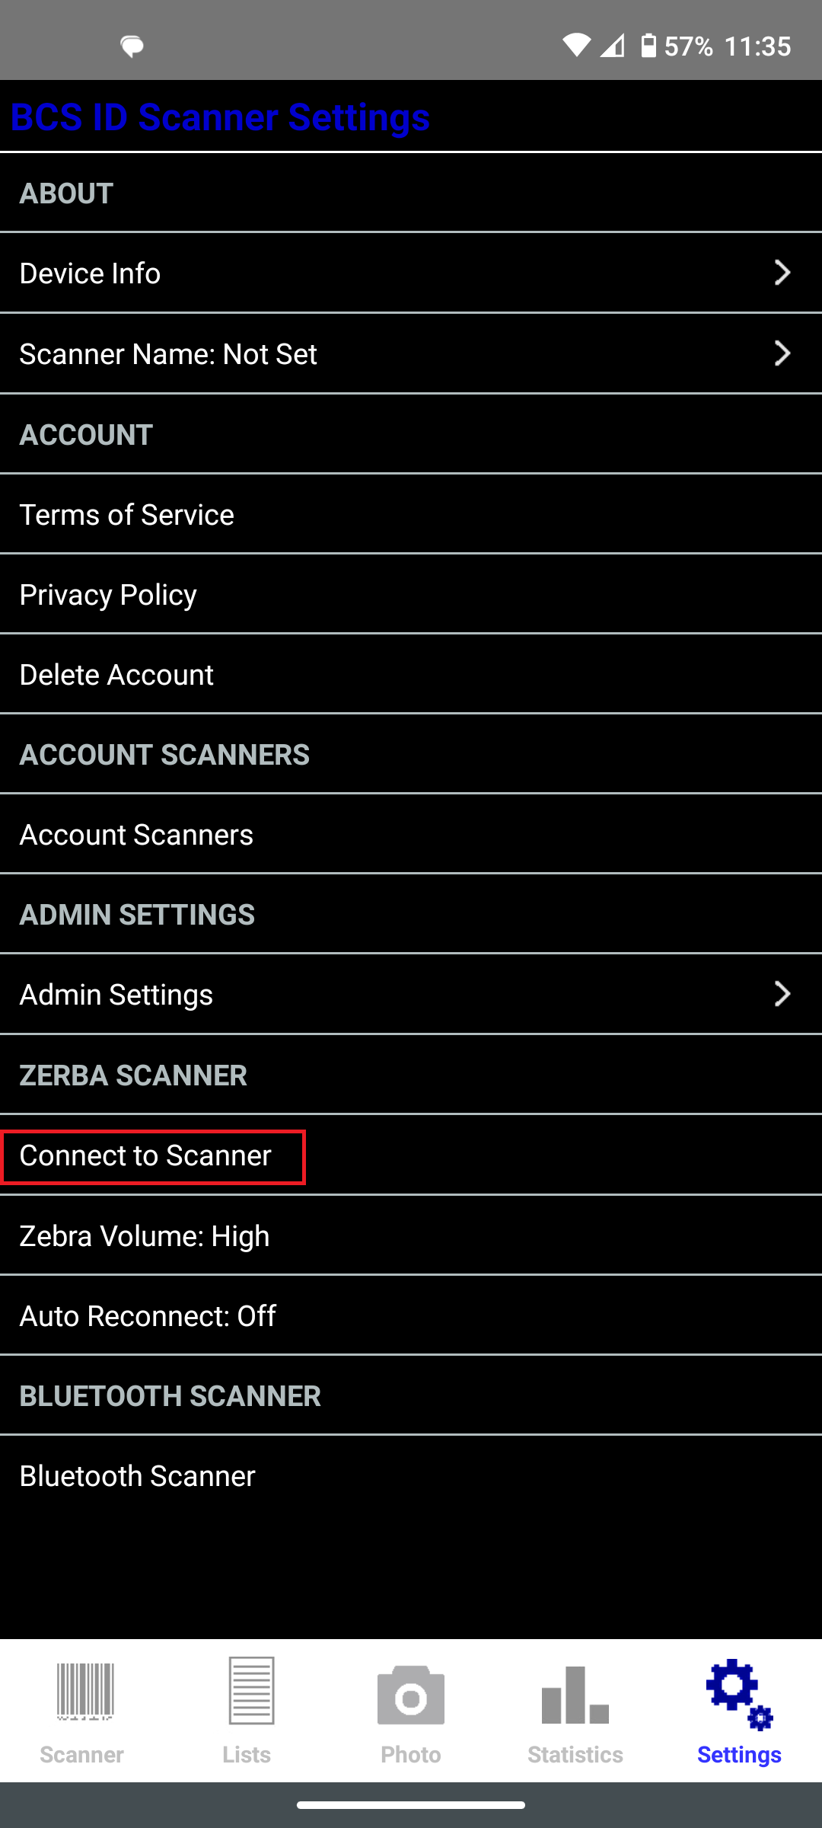The height and width of the screenshot is (1828, 822).
Task: Open Terms of Service
Action: (x=411, y=514)
